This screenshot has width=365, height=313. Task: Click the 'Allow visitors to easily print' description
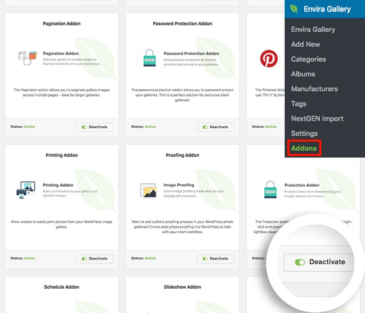click(62, 224)
